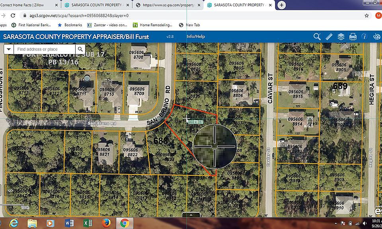
Task: Bookmark this page with the star icon
Action: 366,16
